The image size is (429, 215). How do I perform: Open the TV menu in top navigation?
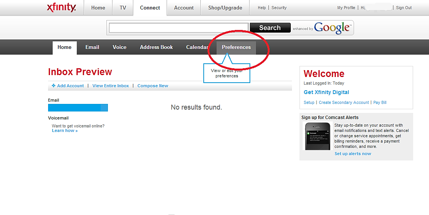coord(123,8)
